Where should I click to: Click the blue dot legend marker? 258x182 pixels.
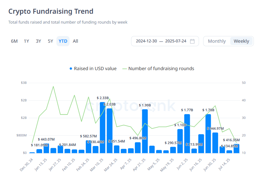pos(71,69)
